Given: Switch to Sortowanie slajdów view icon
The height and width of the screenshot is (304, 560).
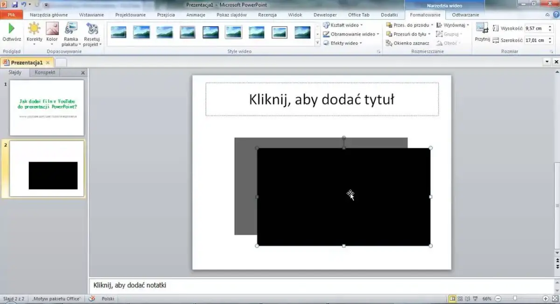Looking at the screenshot, I should coord(459,298).
